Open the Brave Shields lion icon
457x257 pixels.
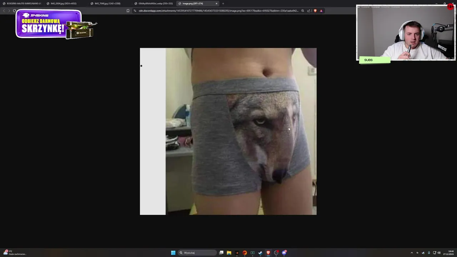coord(315,11)
